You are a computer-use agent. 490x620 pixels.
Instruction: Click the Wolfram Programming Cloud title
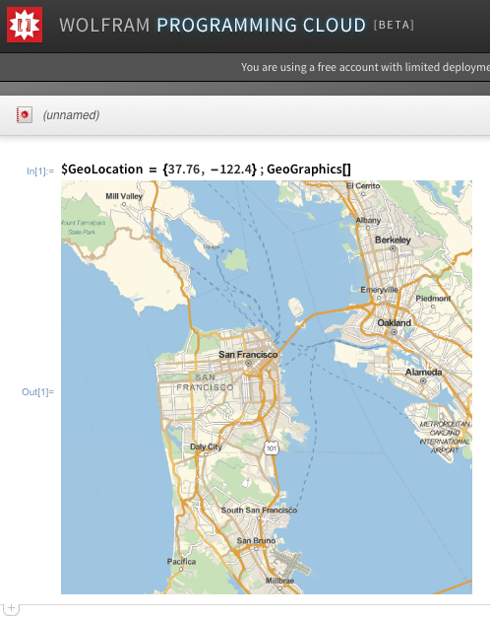213,25
